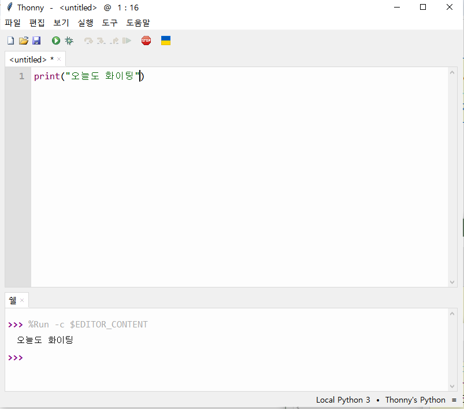The width and height of the screenshot is (464, 409).
Task: Close the Thonny window
Action: click(x=450, y=7)
